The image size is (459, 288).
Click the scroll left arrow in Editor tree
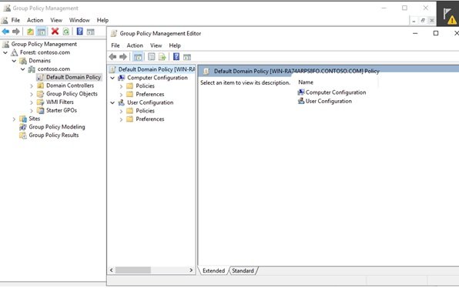point(111,270)
